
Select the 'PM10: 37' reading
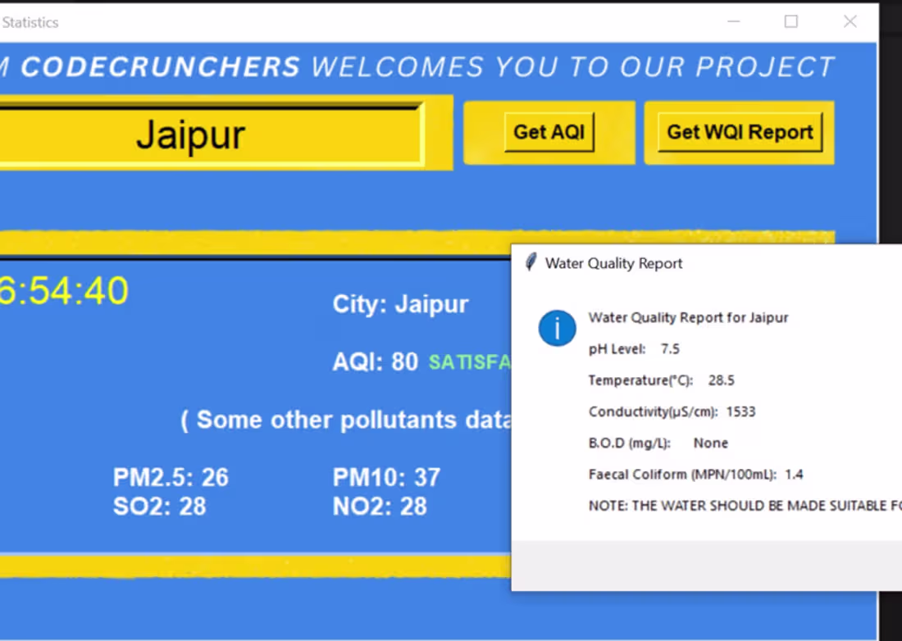(386, 477)
